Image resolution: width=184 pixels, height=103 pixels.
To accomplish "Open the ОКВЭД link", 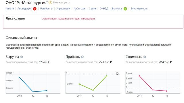I will pos(104,9).
